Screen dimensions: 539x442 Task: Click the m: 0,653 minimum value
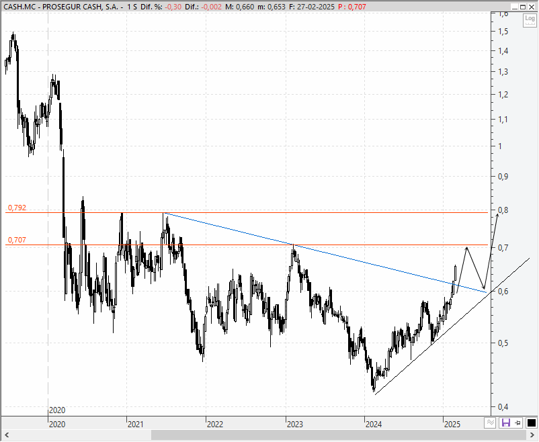tap(272, 7)
